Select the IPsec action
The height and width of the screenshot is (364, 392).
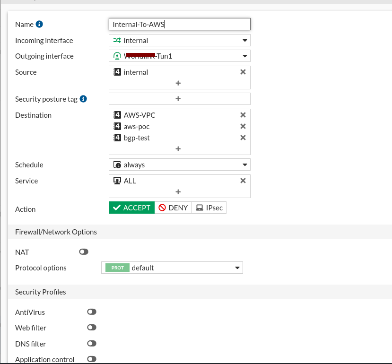point(209,208)
